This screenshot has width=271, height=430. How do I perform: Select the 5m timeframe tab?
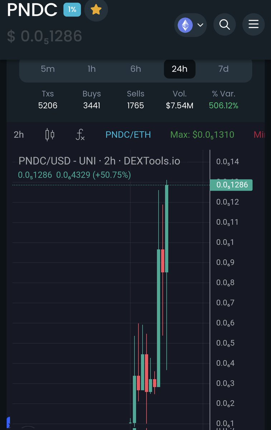pos(48,69)
